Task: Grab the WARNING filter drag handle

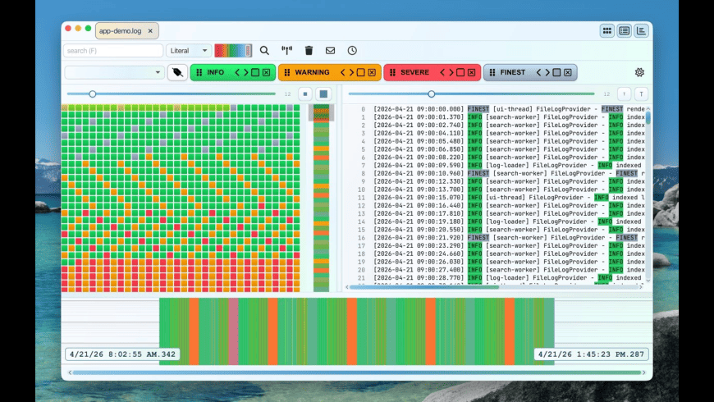Action: [x=287, y=72]
